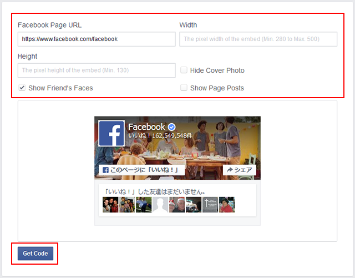Open the Facebook page title link in preview
355x278 pixels.
[146, 127]
